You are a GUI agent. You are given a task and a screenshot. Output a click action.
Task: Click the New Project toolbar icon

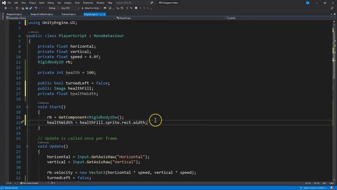(17, 8)
